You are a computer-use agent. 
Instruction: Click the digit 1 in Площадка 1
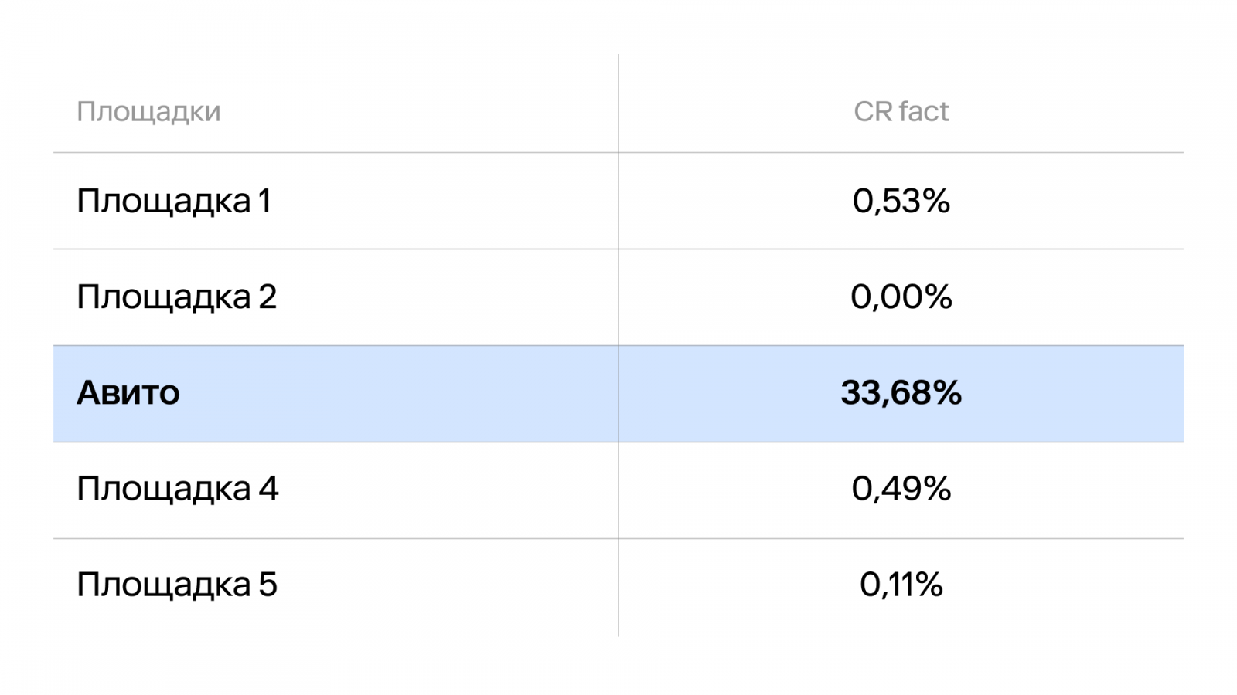pyautogui.click(x=265, y=201)
